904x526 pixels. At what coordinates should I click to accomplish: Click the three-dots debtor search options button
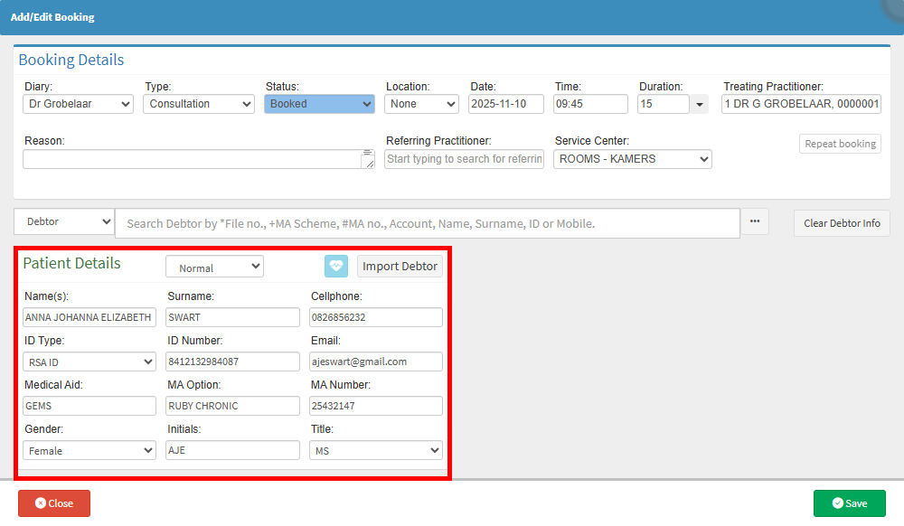coord(755,222)
